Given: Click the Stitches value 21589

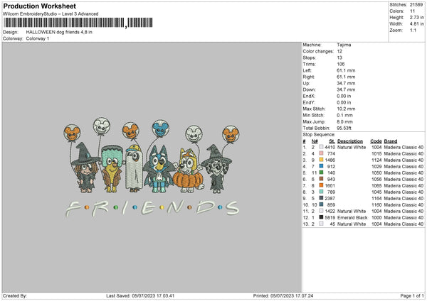Looking at the screenshot, I should pyautogui.click(x=416, y=5).
